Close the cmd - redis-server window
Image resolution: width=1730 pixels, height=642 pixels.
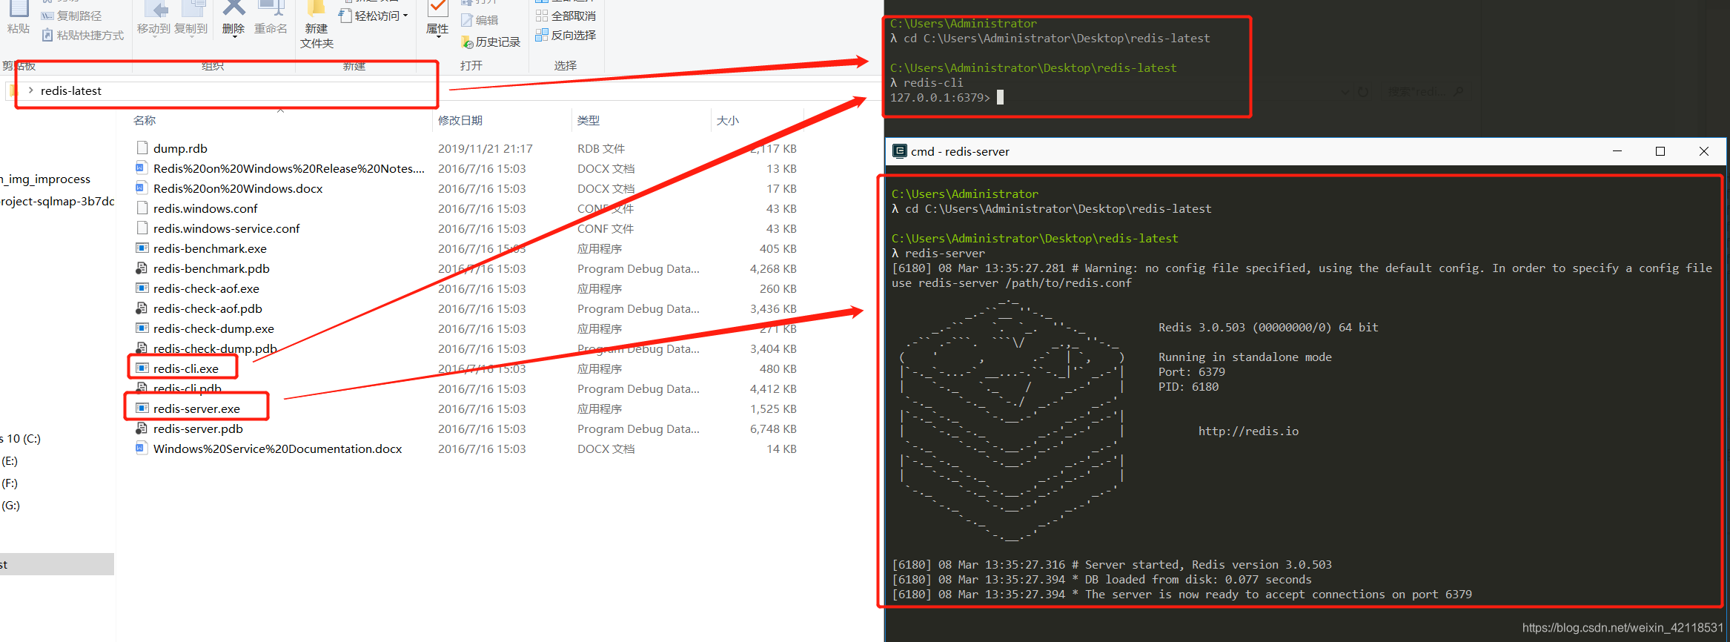(1704, 151)
